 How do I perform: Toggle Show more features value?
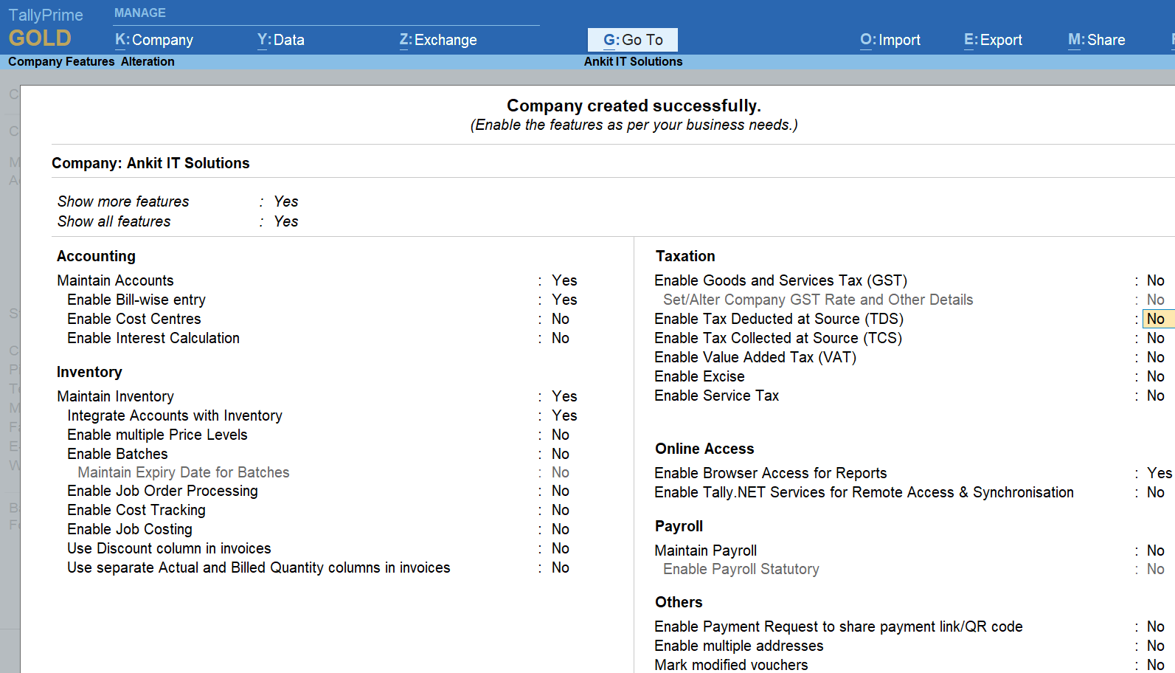(285, 201)
